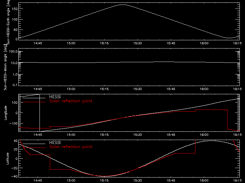Click the 100 tick on Longitude axis
Image resolution: width=245 pixels, height=183 pixels.
click(x=14, y=102)
